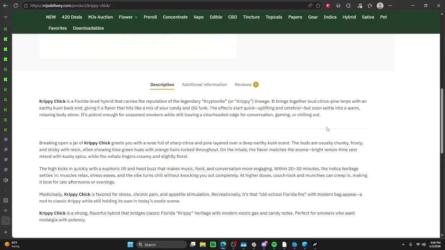Click the taskbar Search box
This screenshot has height=250, width=445.
pos(161,244)
